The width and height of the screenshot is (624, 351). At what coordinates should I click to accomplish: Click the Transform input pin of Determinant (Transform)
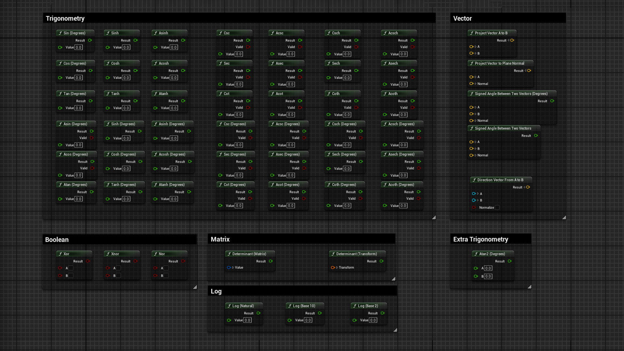point(333,267)
